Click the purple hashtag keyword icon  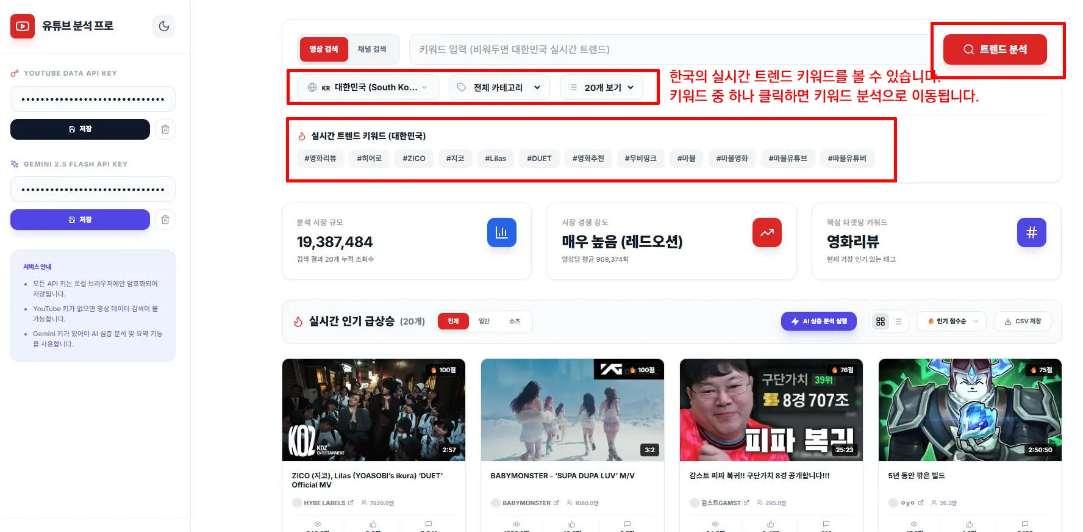point(1032,232)
